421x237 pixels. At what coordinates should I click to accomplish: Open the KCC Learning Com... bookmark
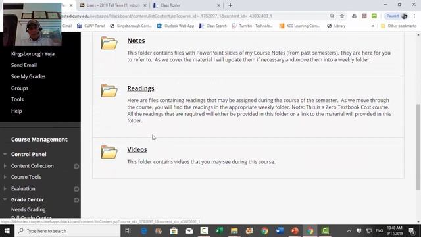click(299, 26)
